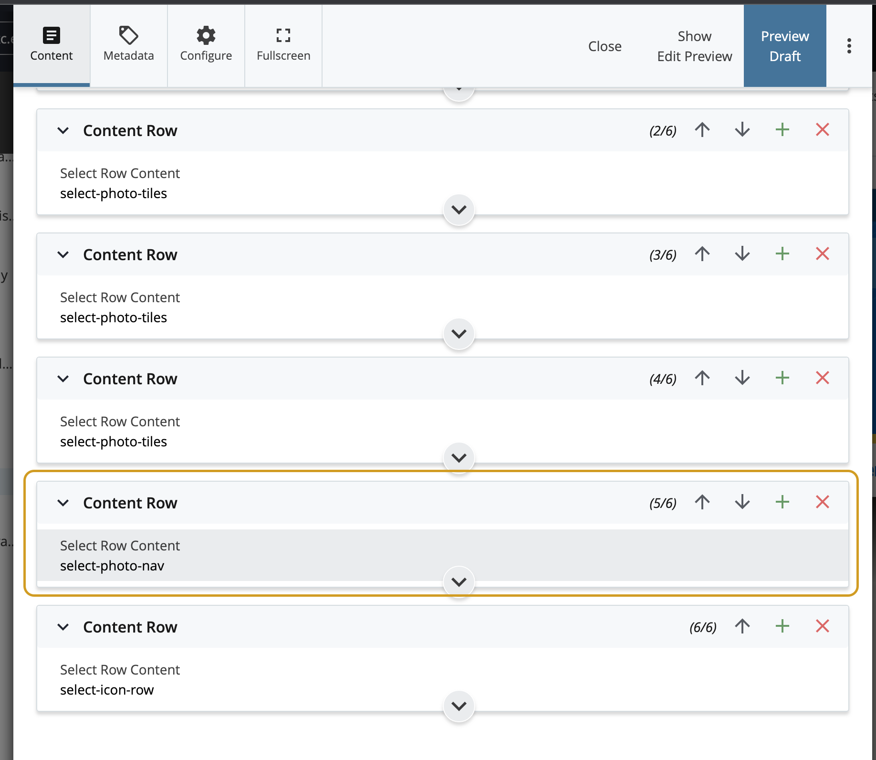Move Content Row 2/6 down
This screenshot has width=876, height=760.
click(x=742, y=130)
